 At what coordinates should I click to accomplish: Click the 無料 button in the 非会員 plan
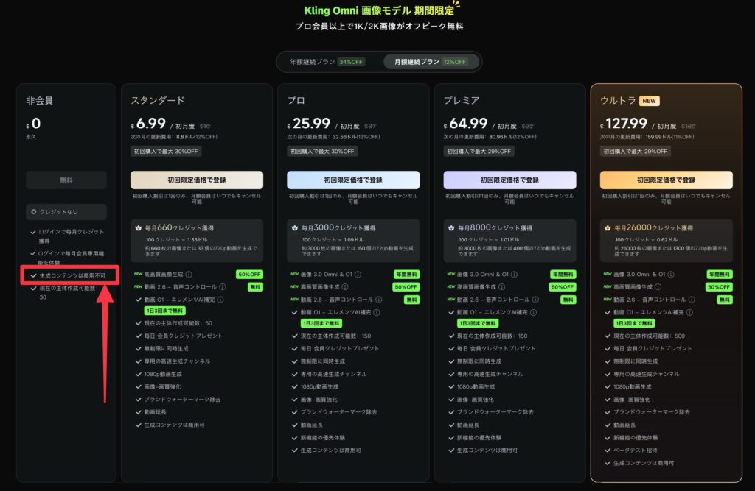tap(66, 180)
